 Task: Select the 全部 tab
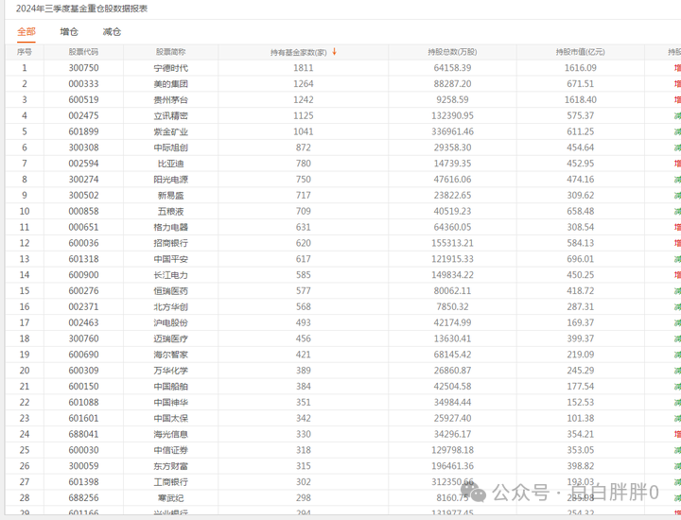click(x=26, y=32)
